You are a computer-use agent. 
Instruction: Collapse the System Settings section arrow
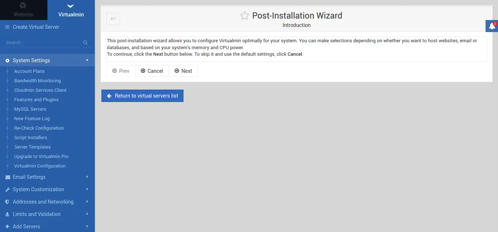pyautogui.click(x=87, y=60)
